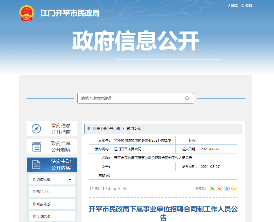This screenshot has width=274, height=222.
Task: Focus the search keyword input field
Action: (x=136, y=98)
